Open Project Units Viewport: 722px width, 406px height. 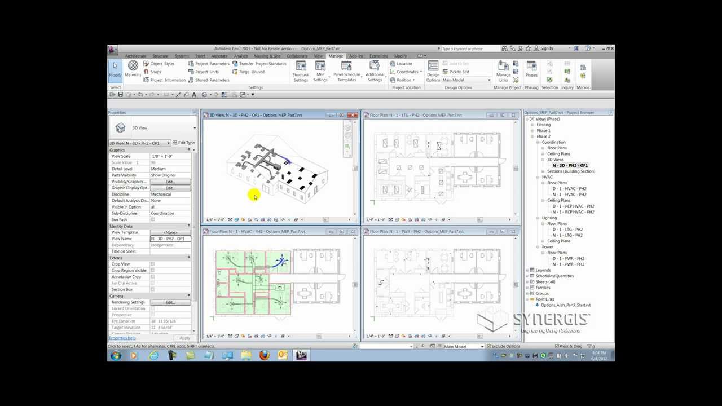pos(203,72)
